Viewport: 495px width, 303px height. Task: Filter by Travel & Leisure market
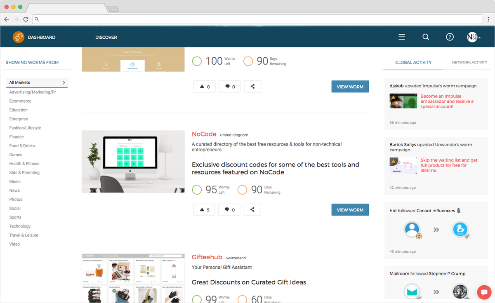click(x=24, y=235)
